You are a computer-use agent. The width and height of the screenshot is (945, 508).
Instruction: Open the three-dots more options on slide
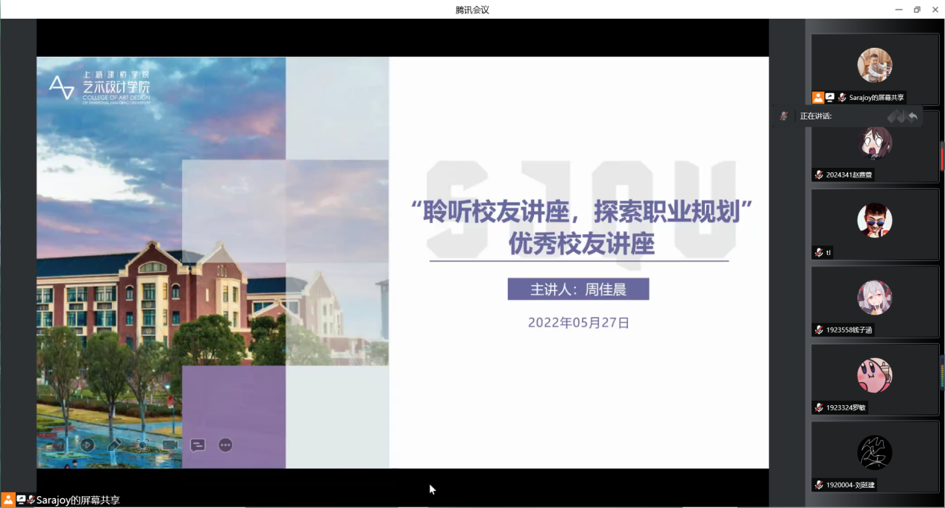[x=225, y=445]
